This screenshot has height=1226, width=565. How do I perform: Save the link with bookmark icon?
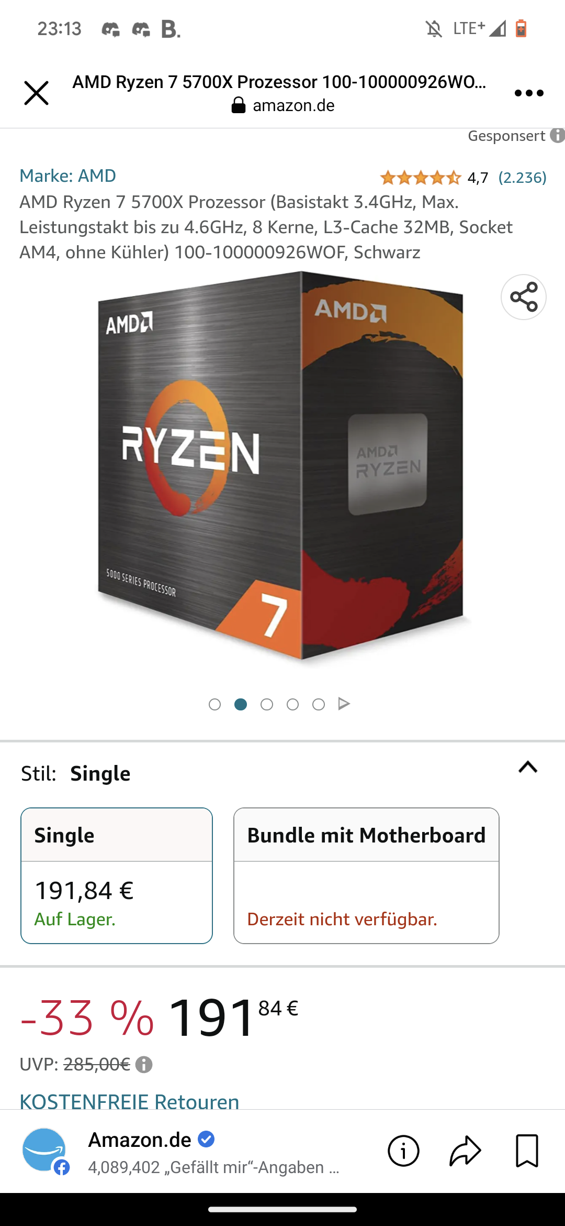tap(527, 1151)
